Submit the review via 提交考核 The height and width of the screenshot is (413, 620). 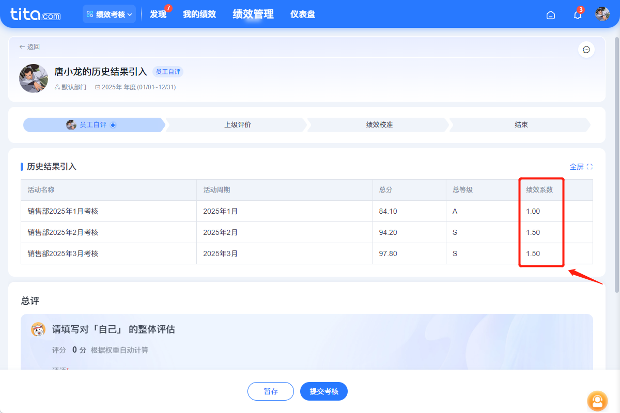(324, 391)
